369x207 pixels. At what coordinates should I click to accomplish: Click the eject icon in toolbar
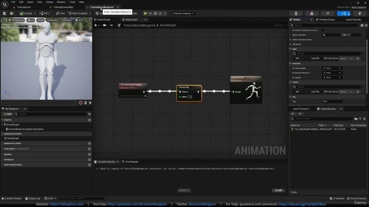(160, 13)
